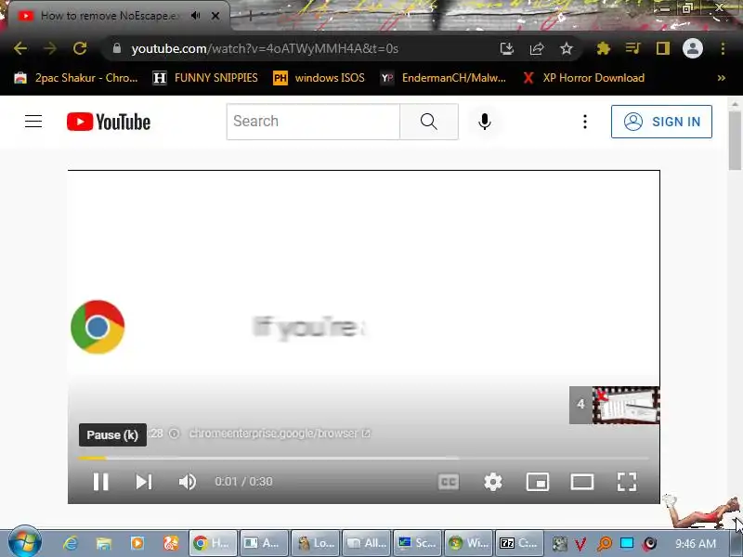Open the FUNNY SNIPPIES bookmark

(205, 78)
